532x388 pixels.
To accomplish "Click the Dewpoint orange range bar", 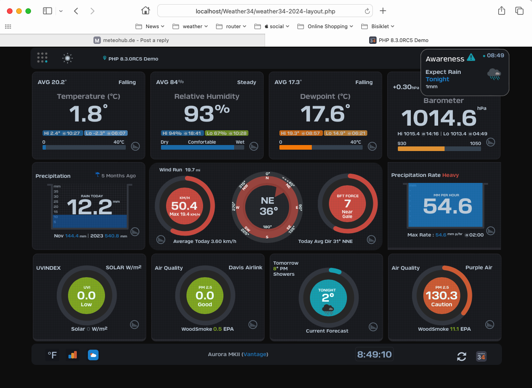I will click(x=321, y=147).
